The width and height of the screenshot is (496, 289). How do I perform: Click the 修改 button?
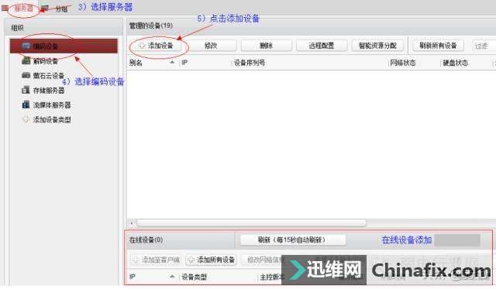(211, 46)
